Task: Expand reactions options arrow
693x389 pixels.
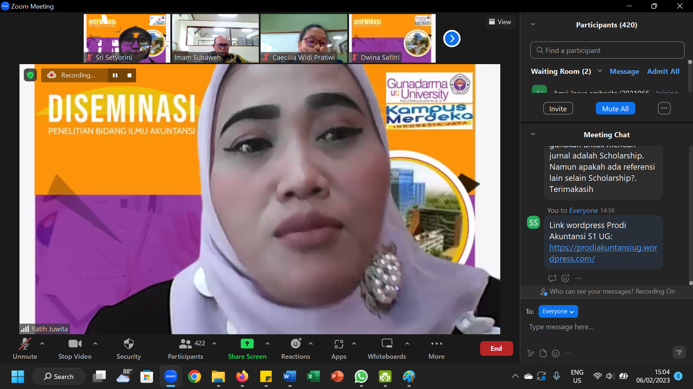Action: point(311,344)
